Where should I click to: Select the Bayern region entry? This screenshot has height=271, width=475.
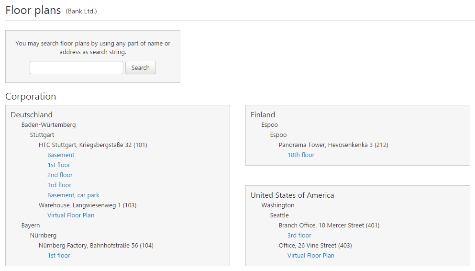(x=31, y=225)
